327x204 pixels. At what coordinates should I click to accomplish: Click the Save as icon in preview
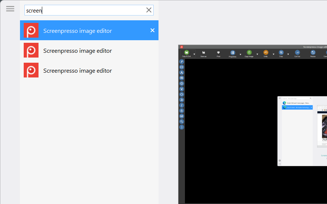click(204, 52)
